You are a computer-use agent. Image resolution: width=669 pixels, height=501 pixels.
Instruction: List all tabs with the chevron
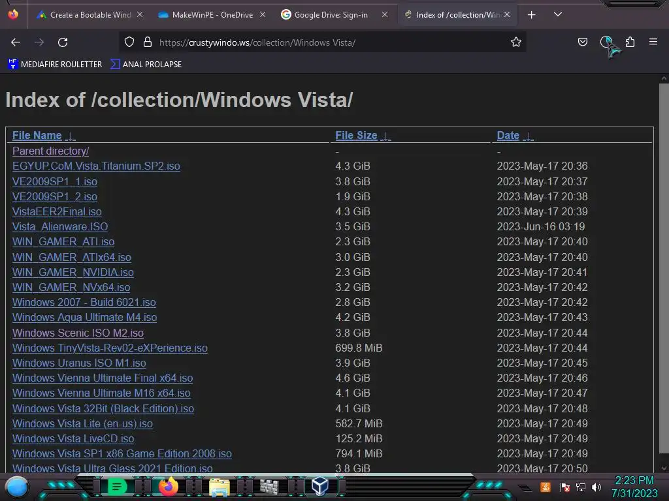point(557,14)
